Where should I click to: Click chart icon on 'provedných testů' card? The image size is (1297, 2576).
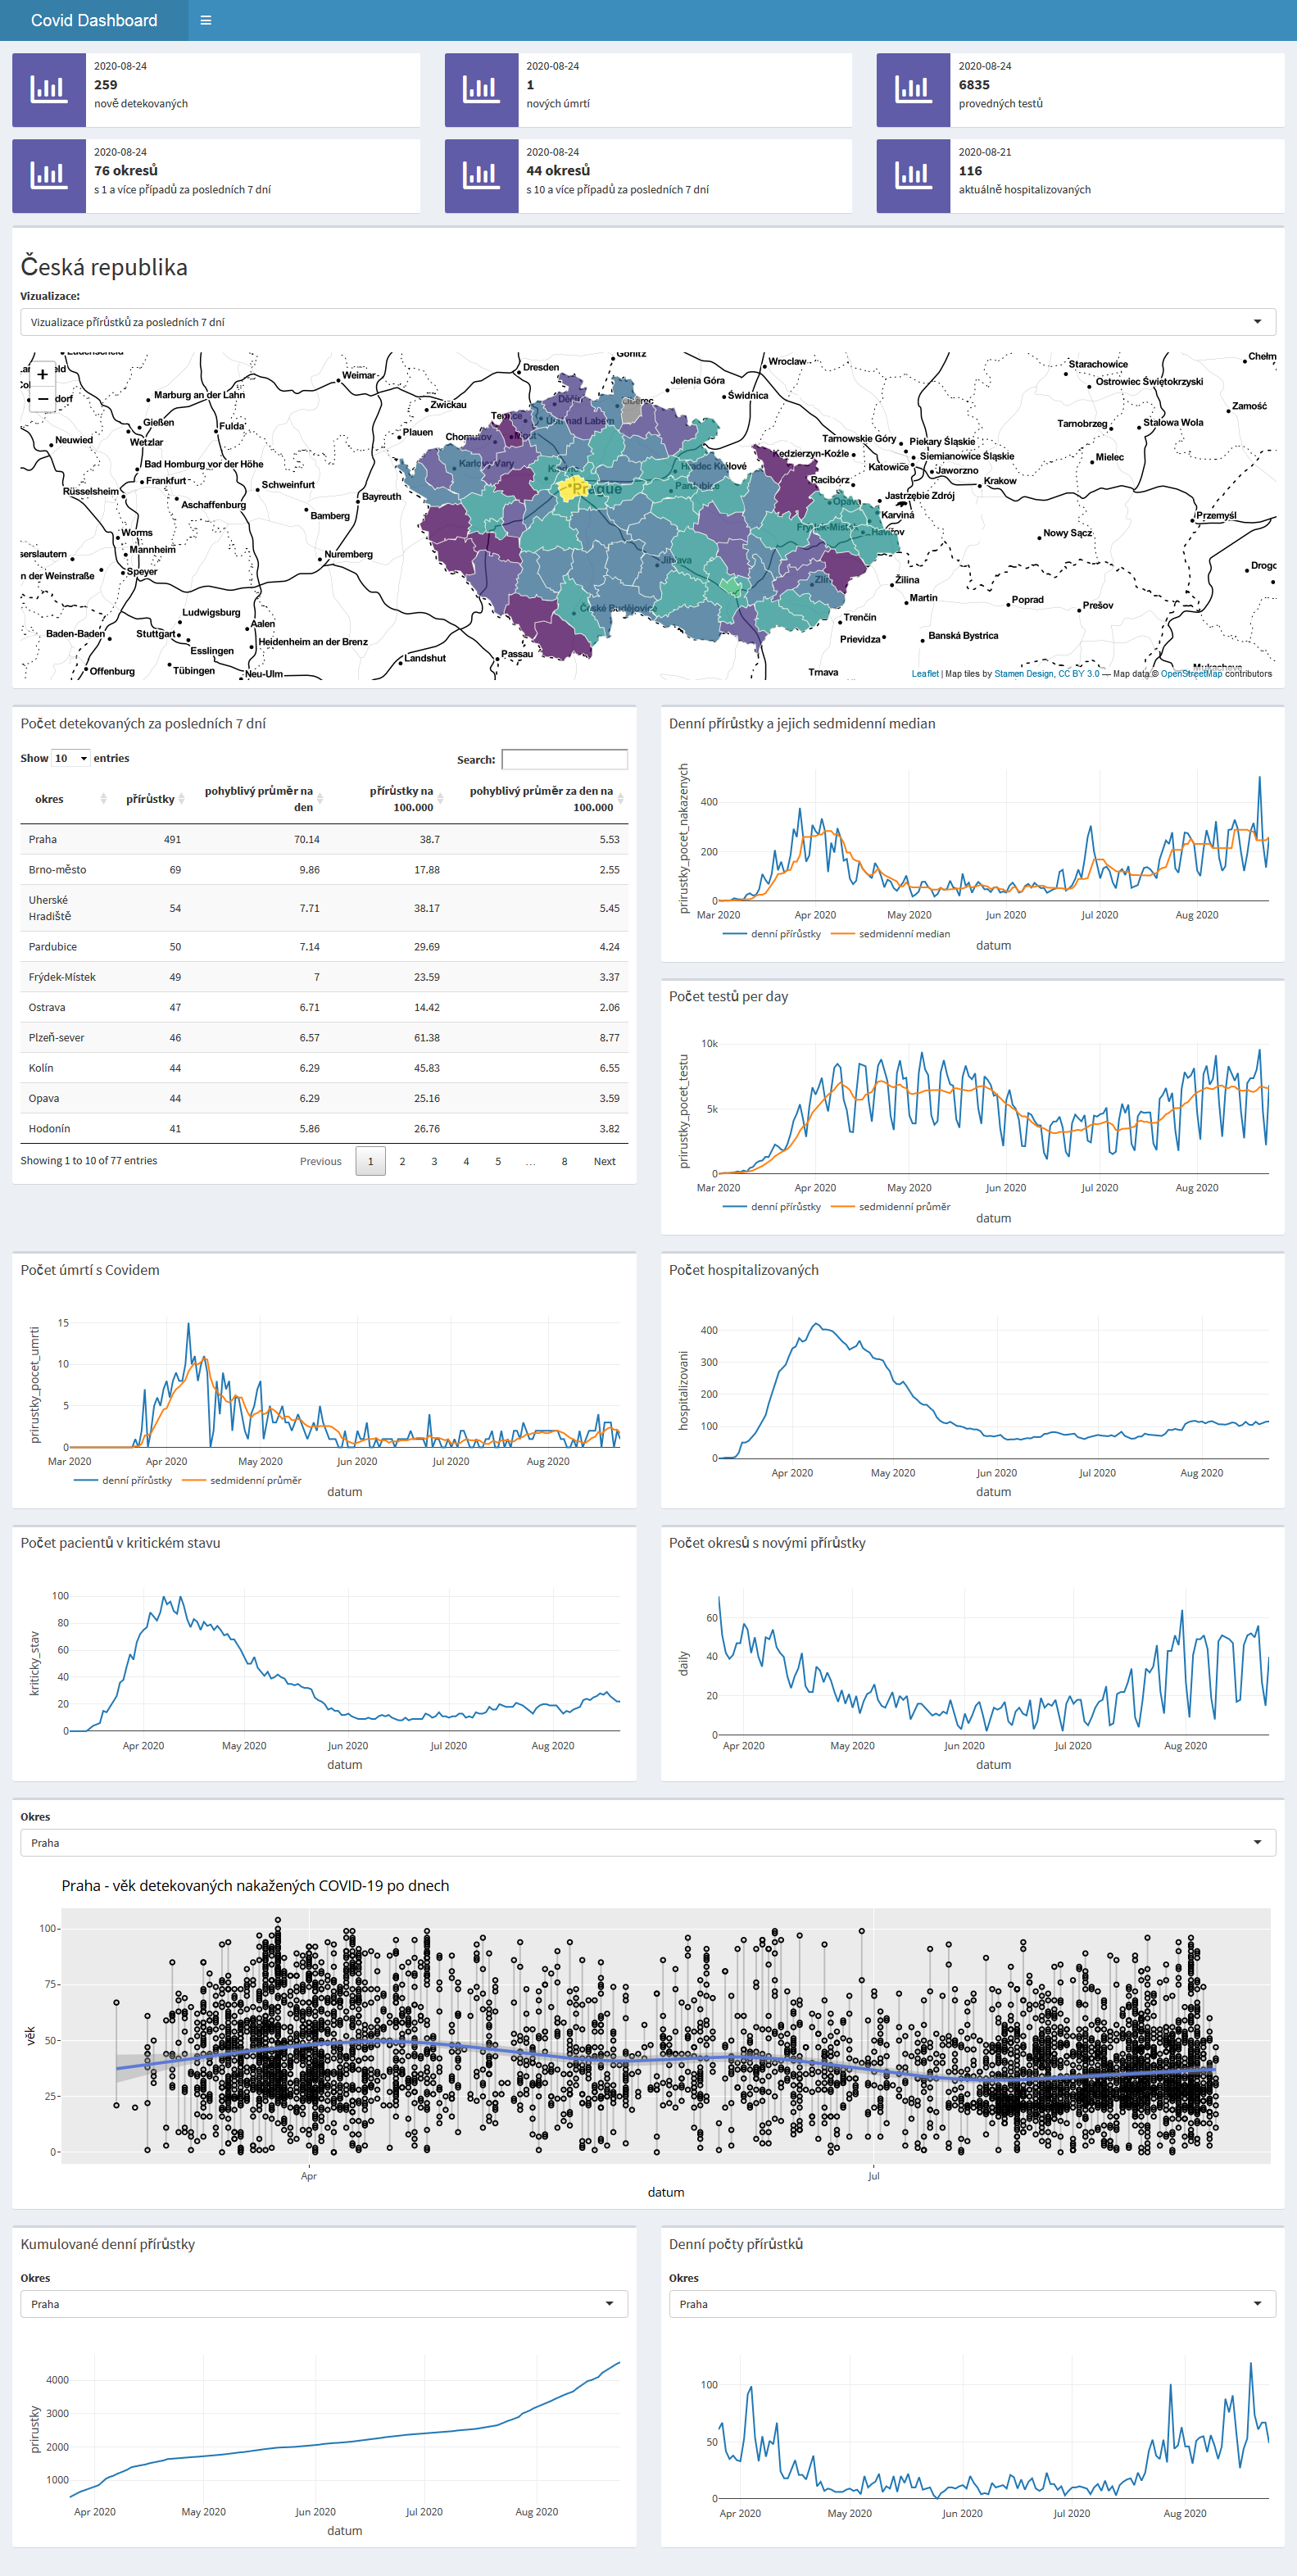913,90
